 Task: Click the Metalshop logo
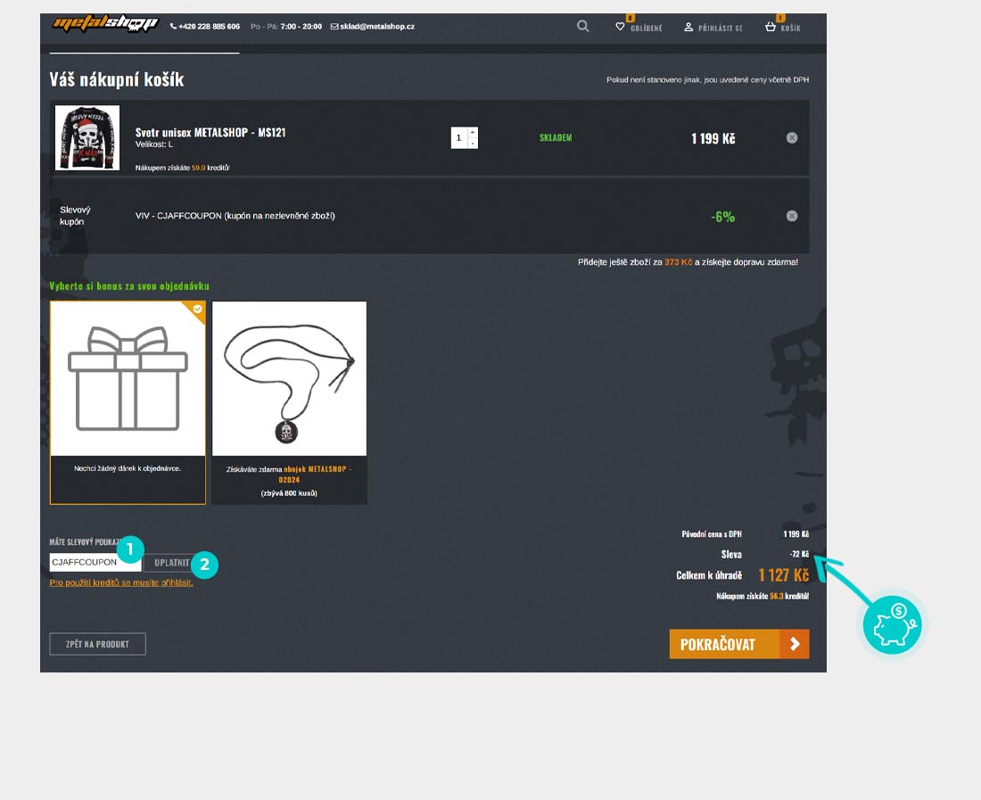104,25
